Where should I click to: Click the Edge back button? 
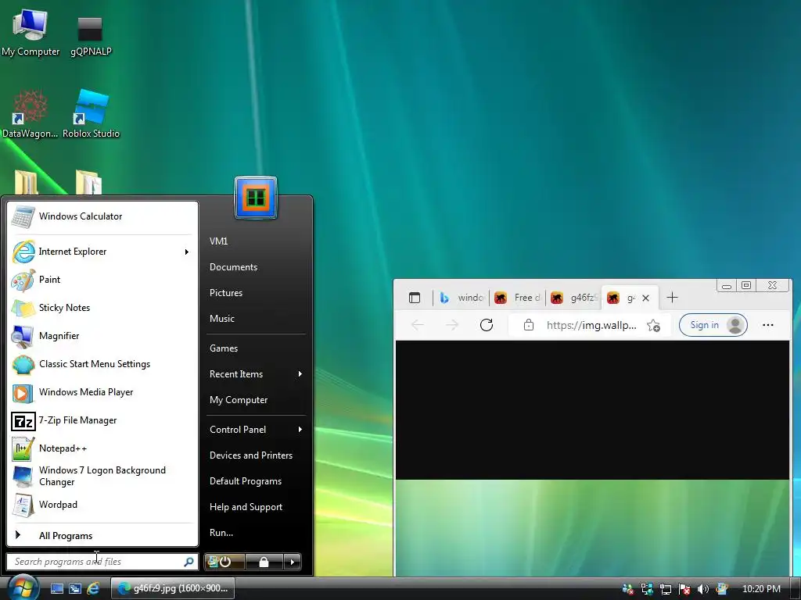(x=418, y=325)
